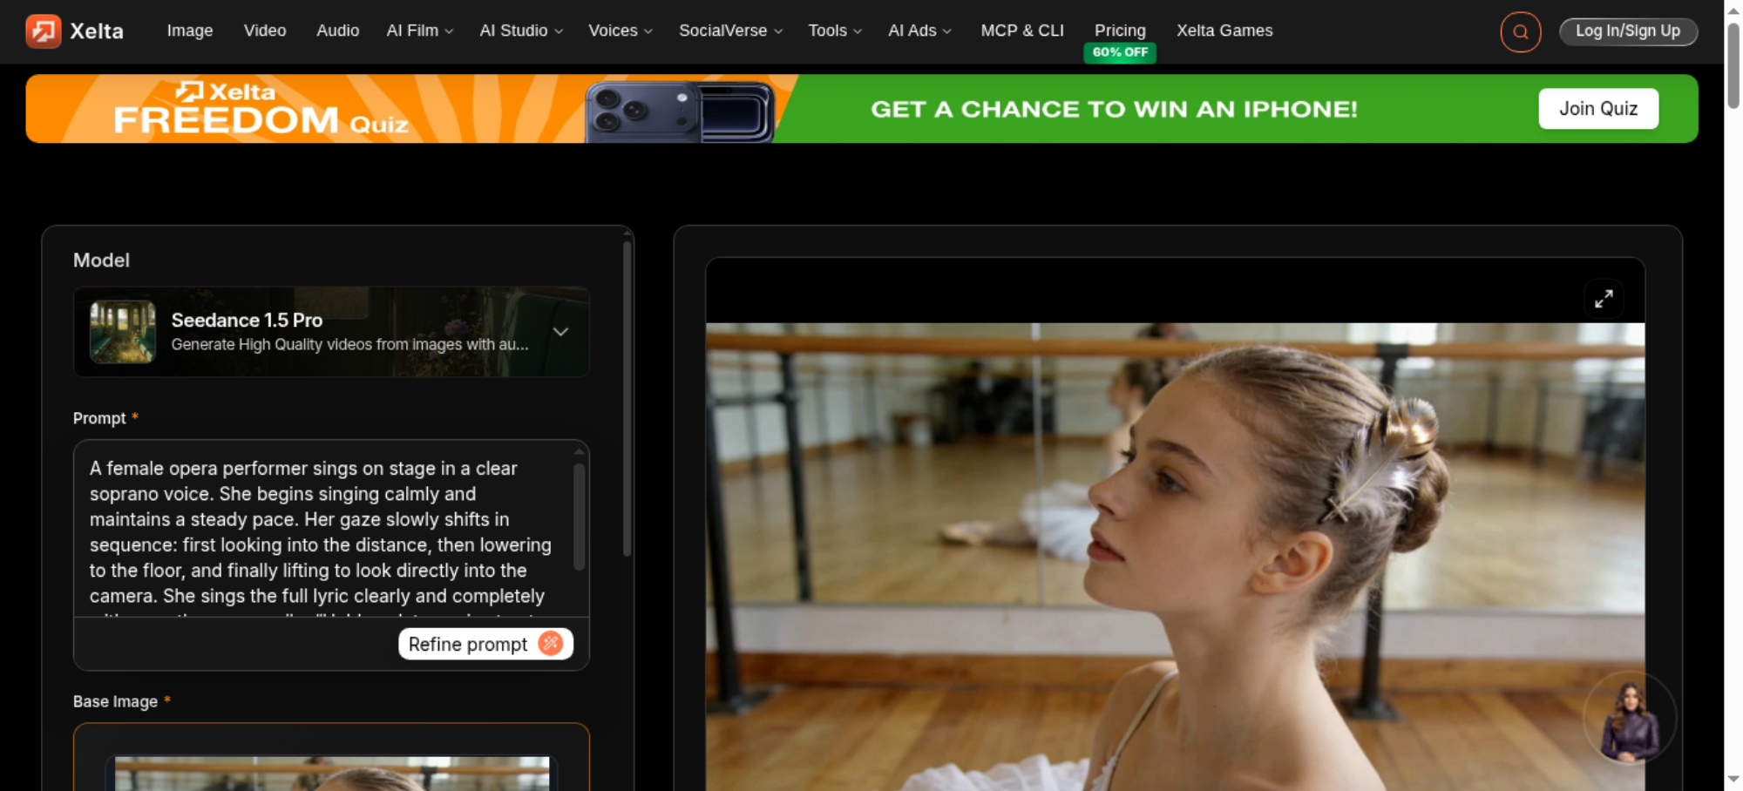Click the 'GET A CHANCE TO WIN AN IPHONE!' text
Viewport: 1743px width, 791px height.
[1114, 110]
